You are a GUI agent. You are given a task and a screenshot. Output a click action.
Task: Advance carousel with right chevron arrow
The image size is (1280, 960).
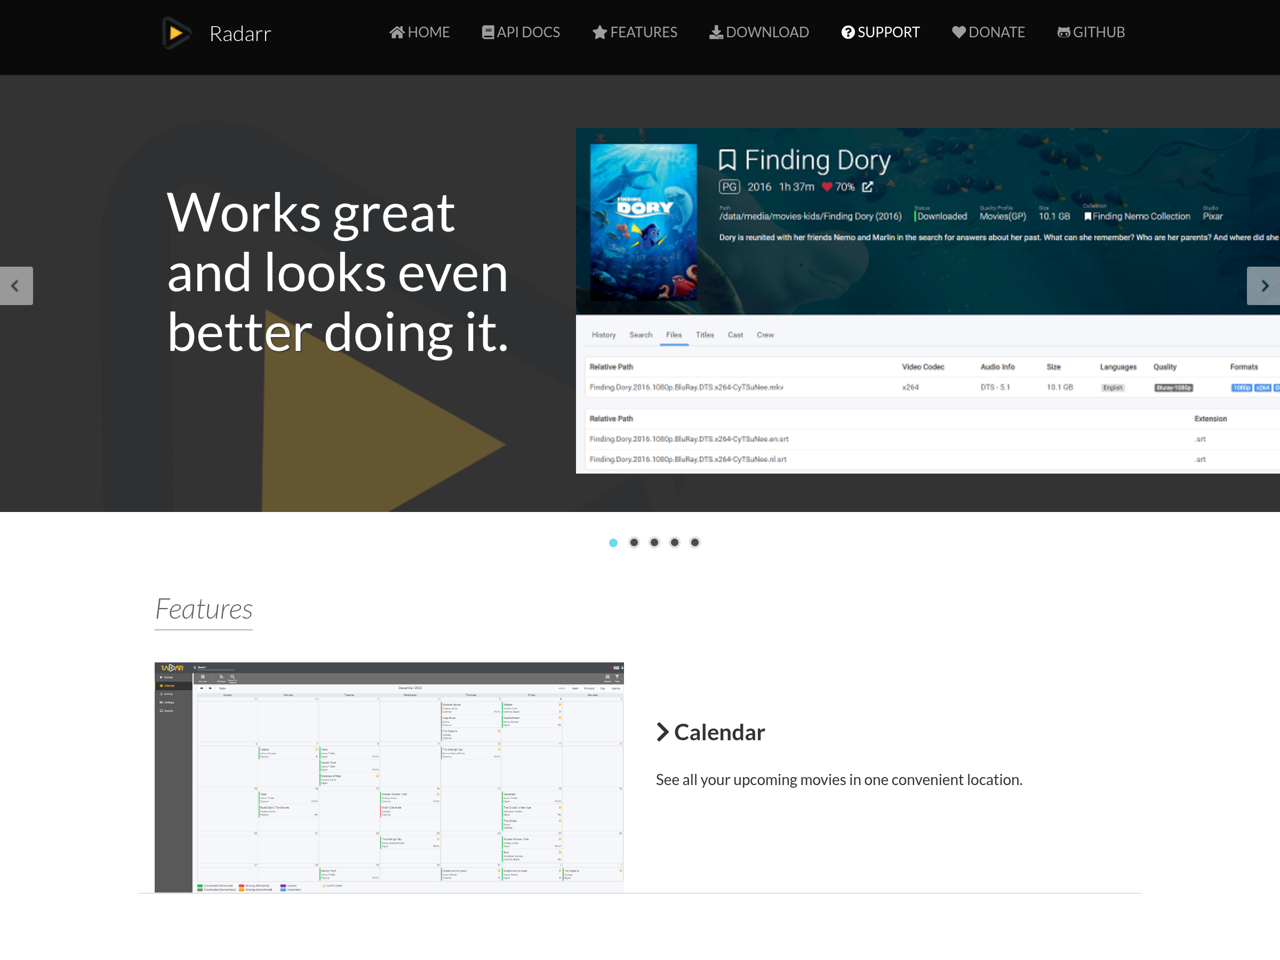point(1264,286)
